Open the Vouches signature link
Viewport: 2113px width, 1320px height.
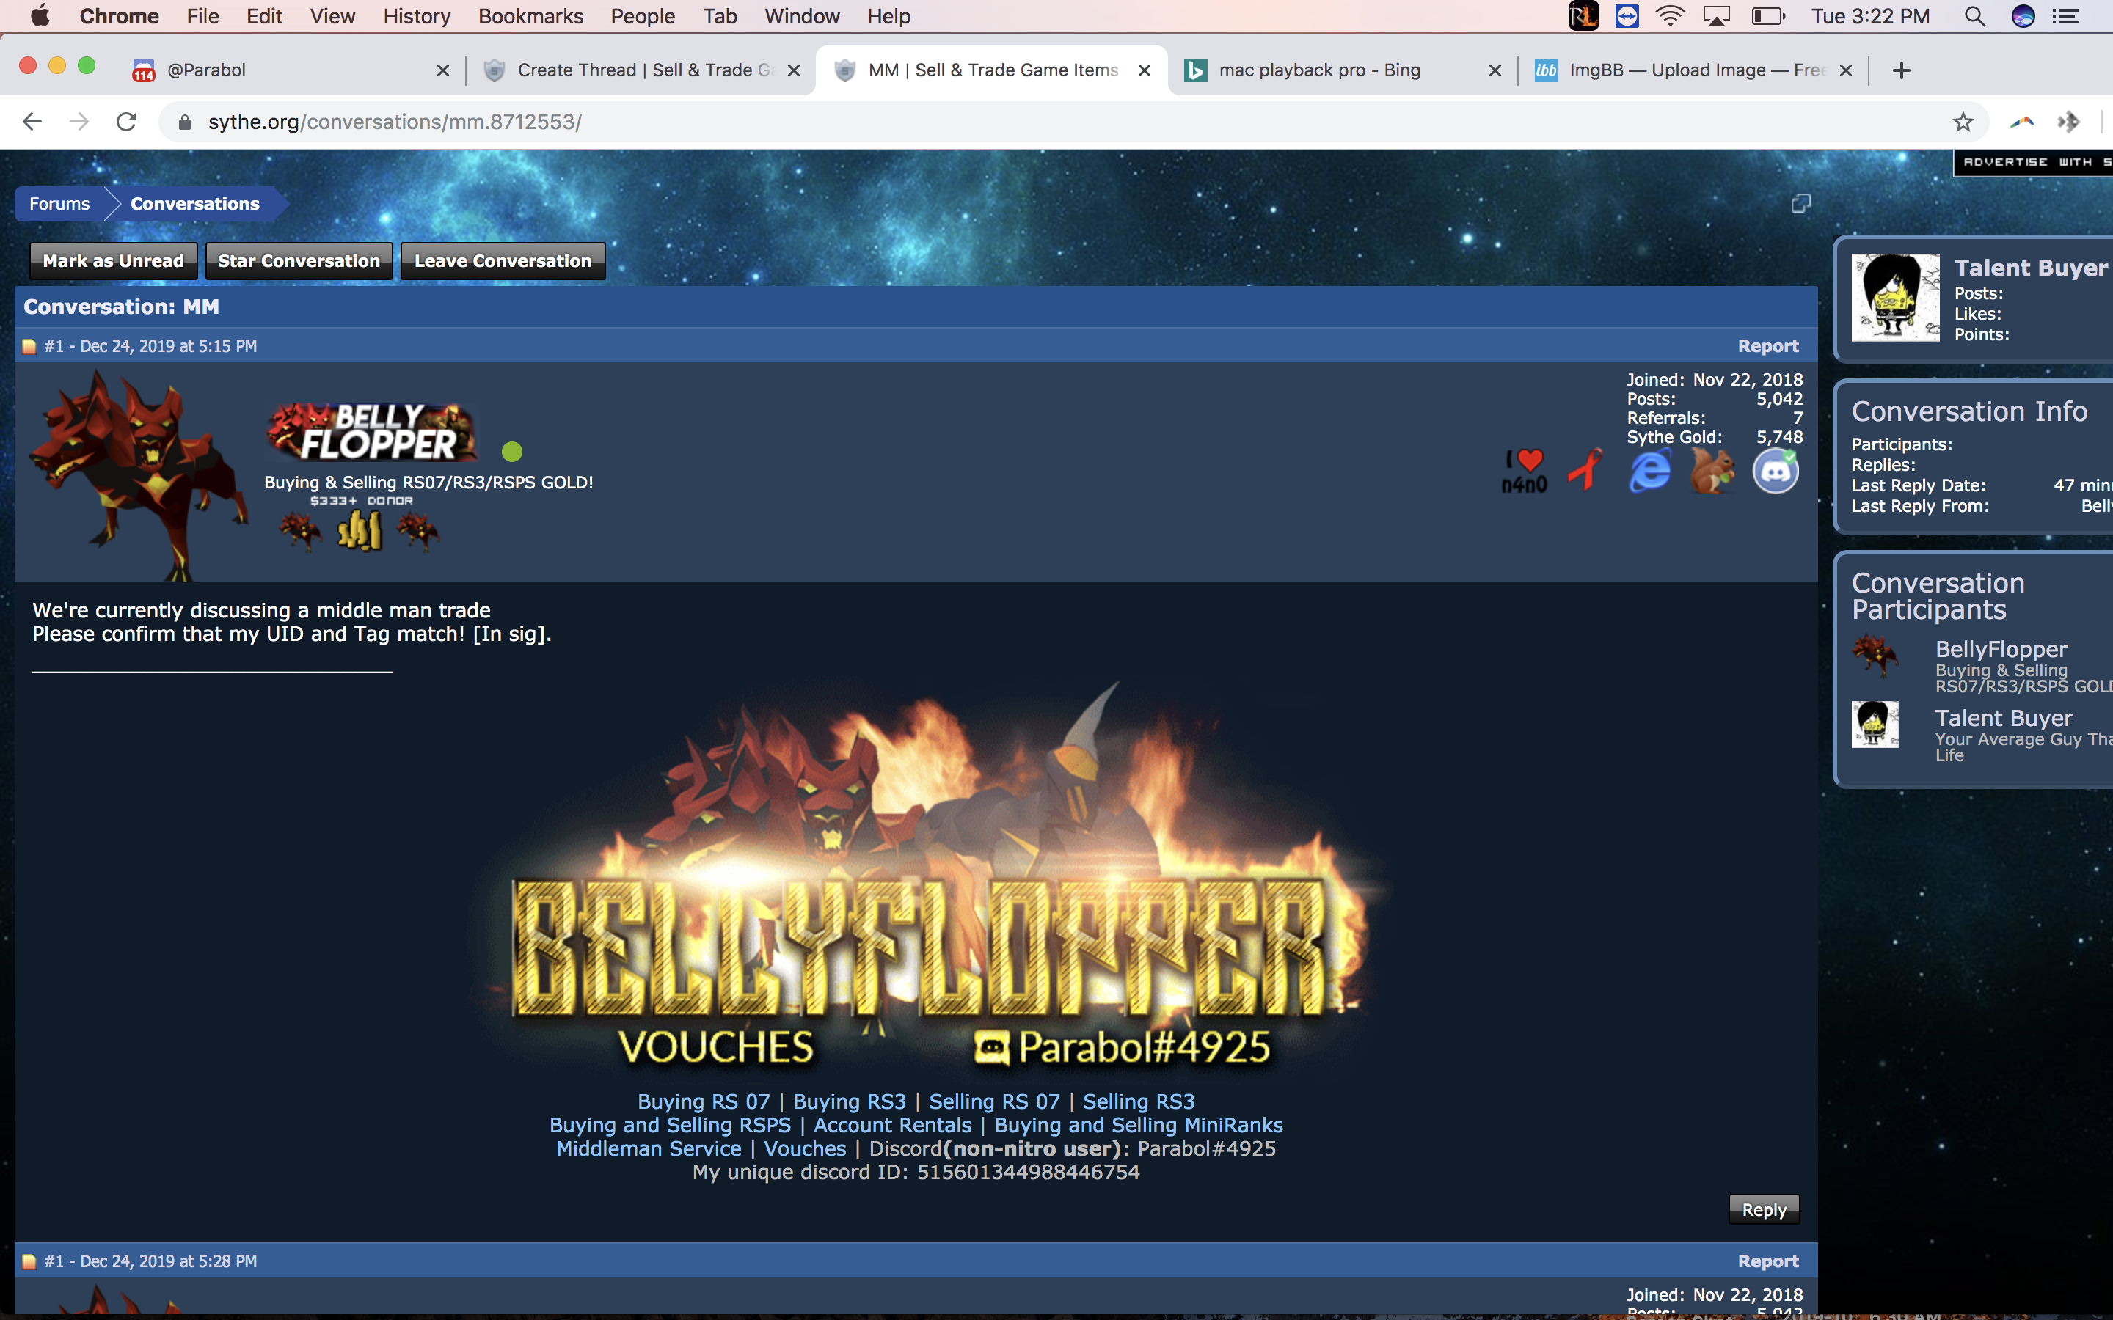click(x=805, y=1149)
